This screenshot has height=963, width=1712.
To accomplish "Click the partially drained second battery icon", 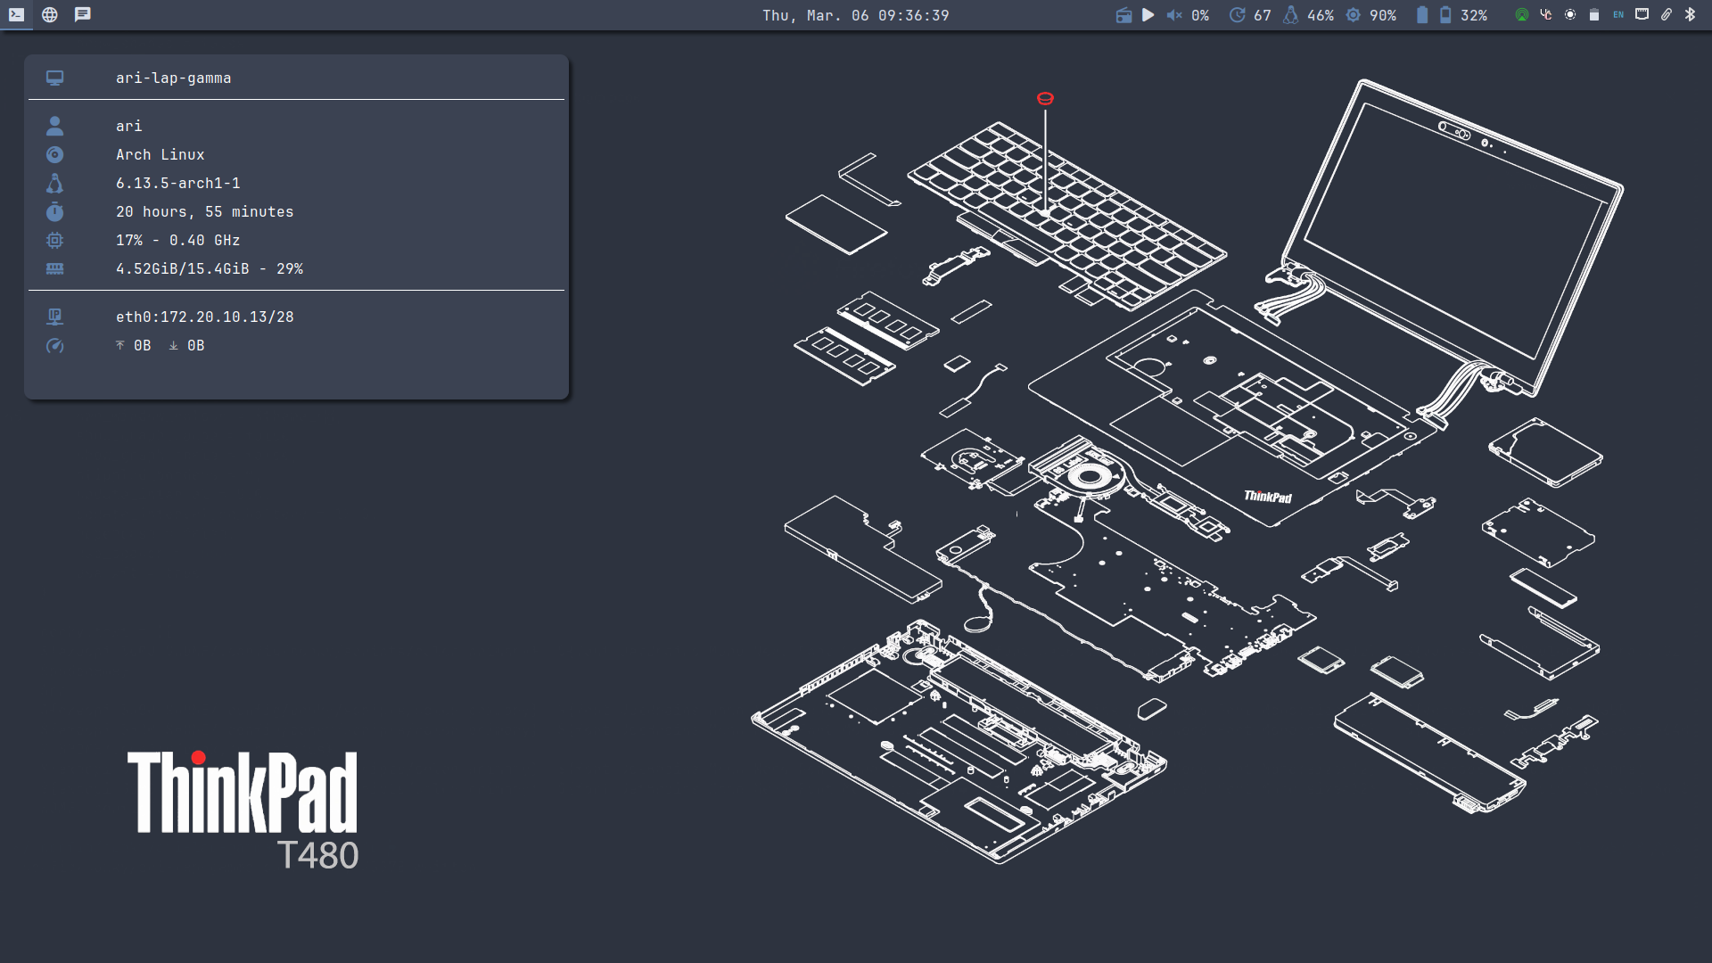I will (x=1445, y=15).
